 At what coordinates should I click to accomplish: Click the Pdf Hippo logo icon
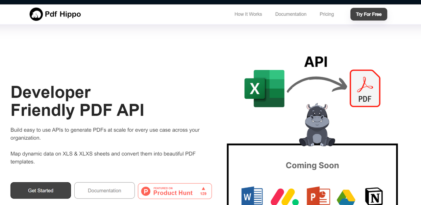[36, 14]
